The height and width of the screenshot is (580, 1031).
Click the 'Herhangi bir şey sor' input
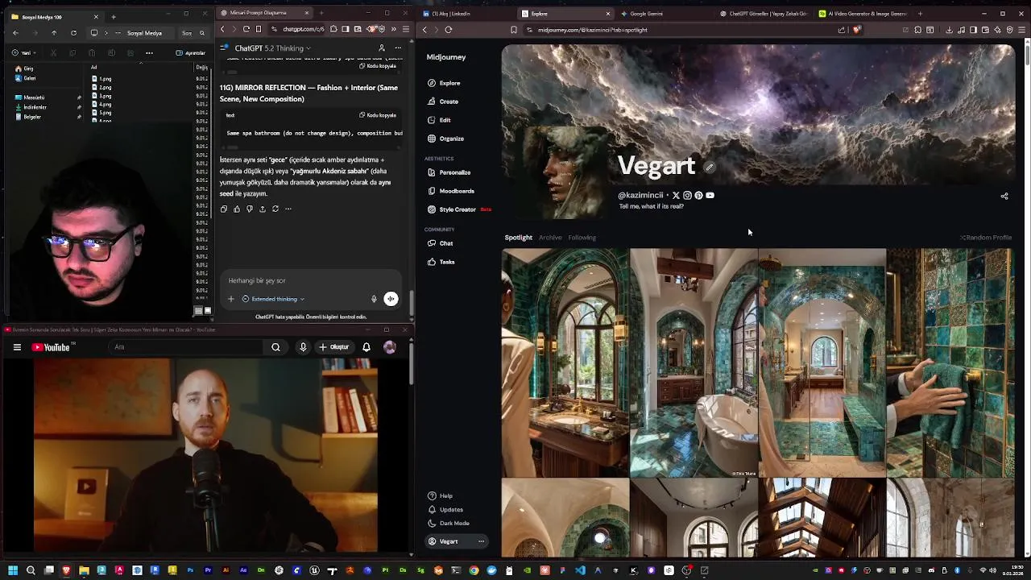[x=310, y=280]
